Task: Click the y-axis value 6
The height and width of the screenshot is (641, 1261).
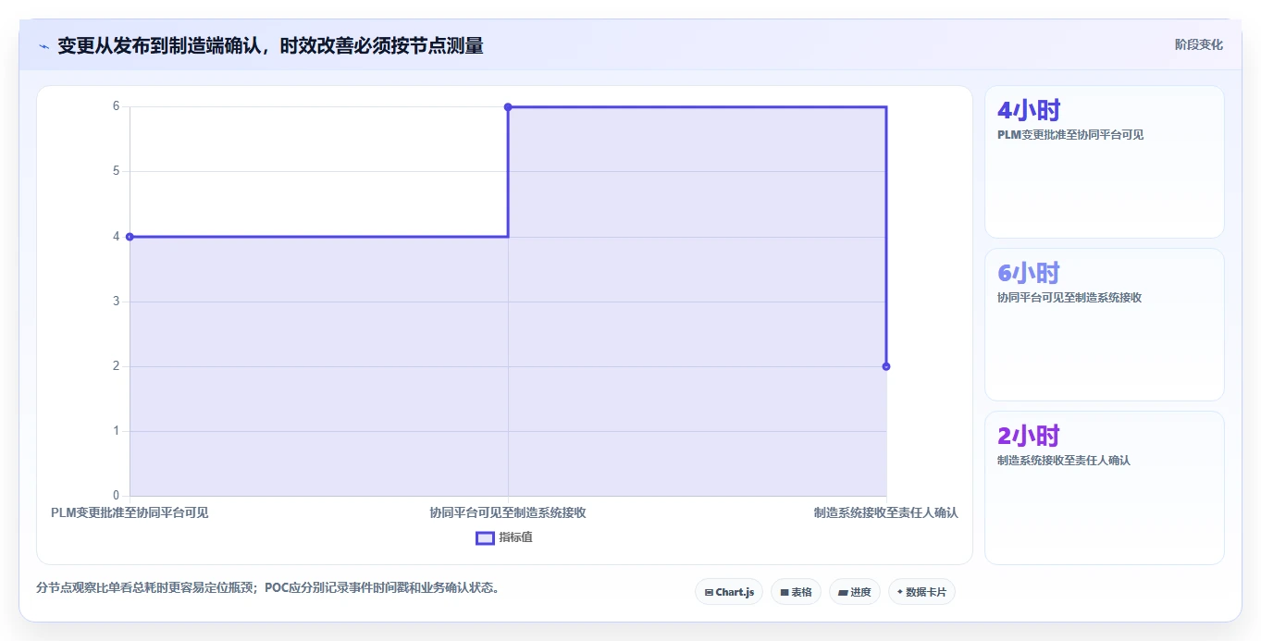Action: point(117,106)
